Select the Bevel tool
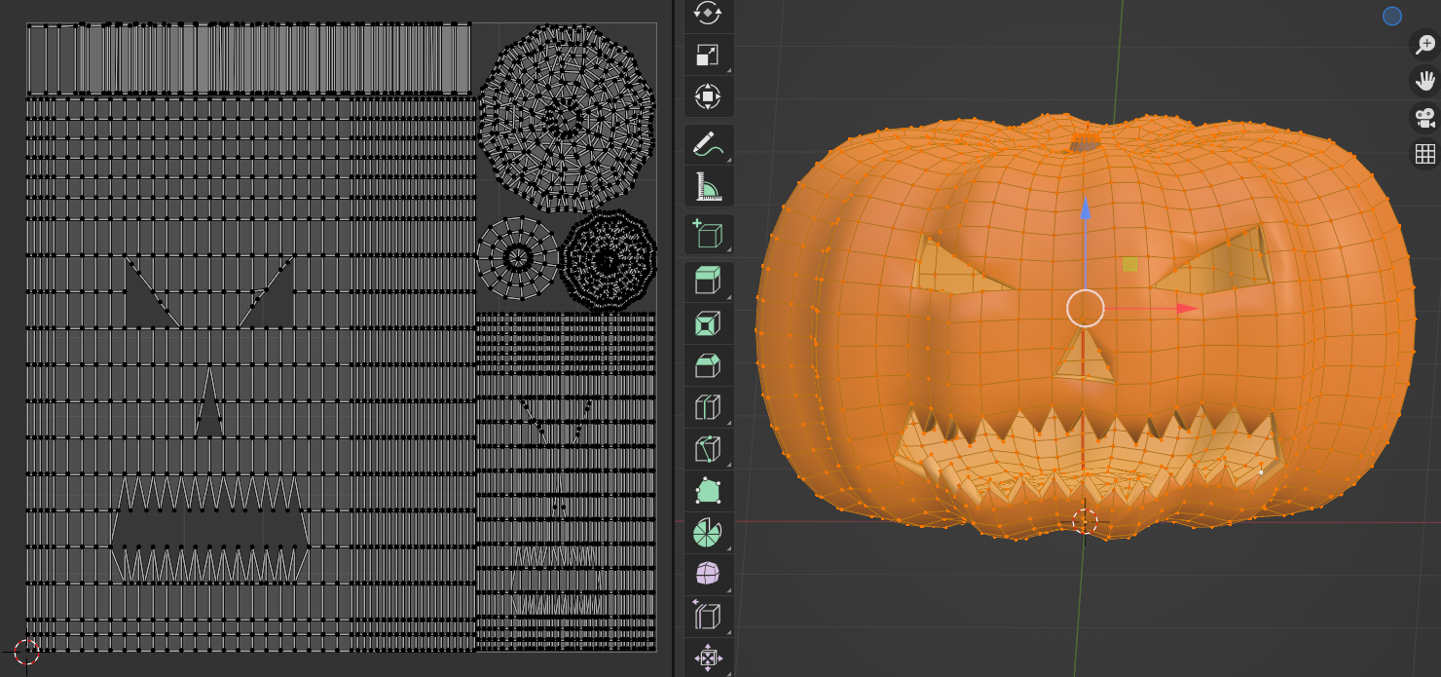The image size is (1441, 677). point(708,365)
